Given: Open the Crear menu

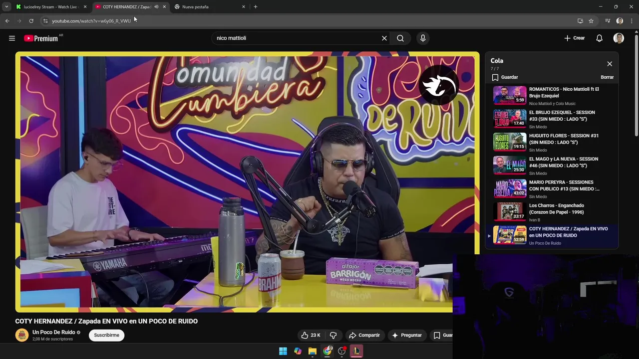Looking at the screenshot, I should click(574, 38).
